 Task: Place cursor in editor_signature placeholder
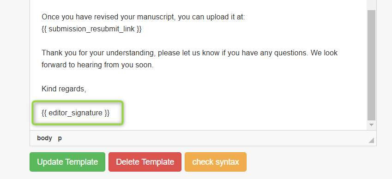point(76,113)
